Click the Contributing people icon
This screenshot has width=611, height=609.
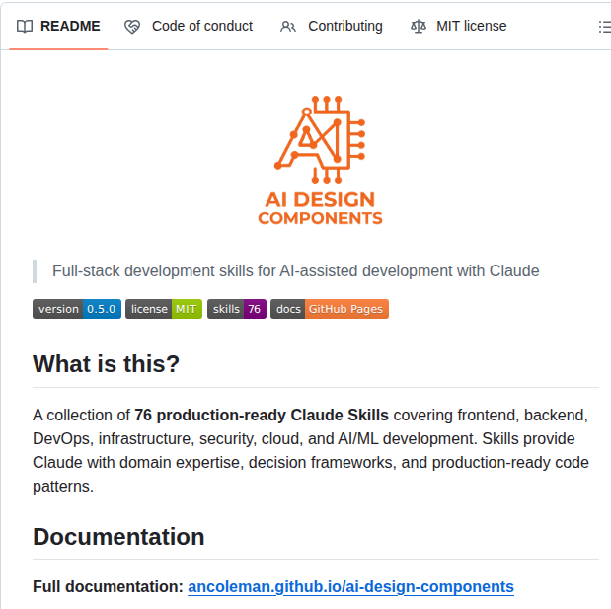(288, 27)
